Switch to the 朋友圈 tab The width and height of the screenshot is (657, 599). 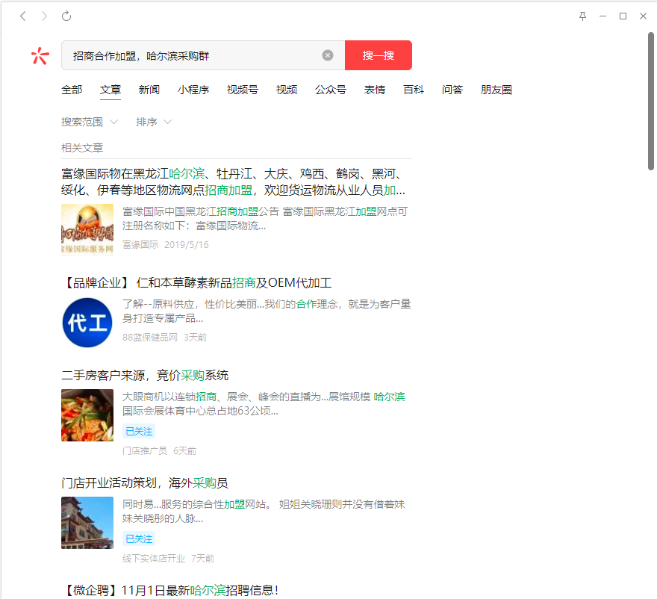click(496, 90)
